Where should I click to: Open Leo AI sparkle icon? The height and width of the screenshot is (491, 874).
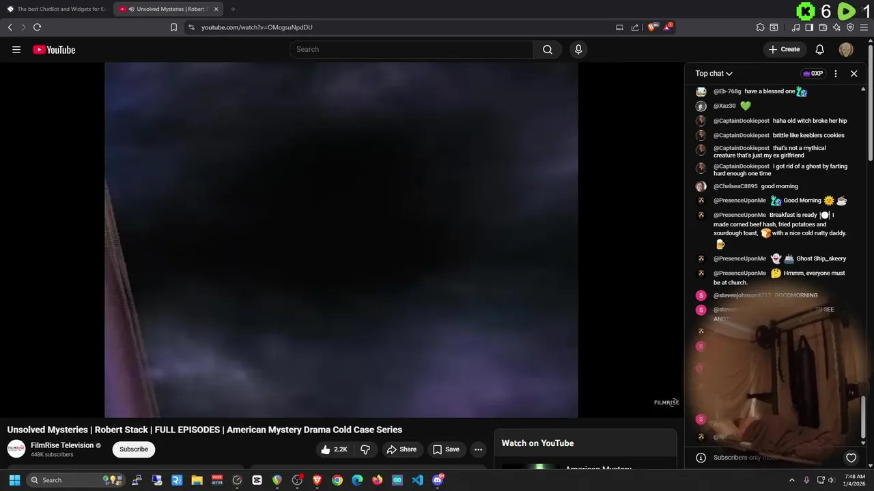coord(836,27)
